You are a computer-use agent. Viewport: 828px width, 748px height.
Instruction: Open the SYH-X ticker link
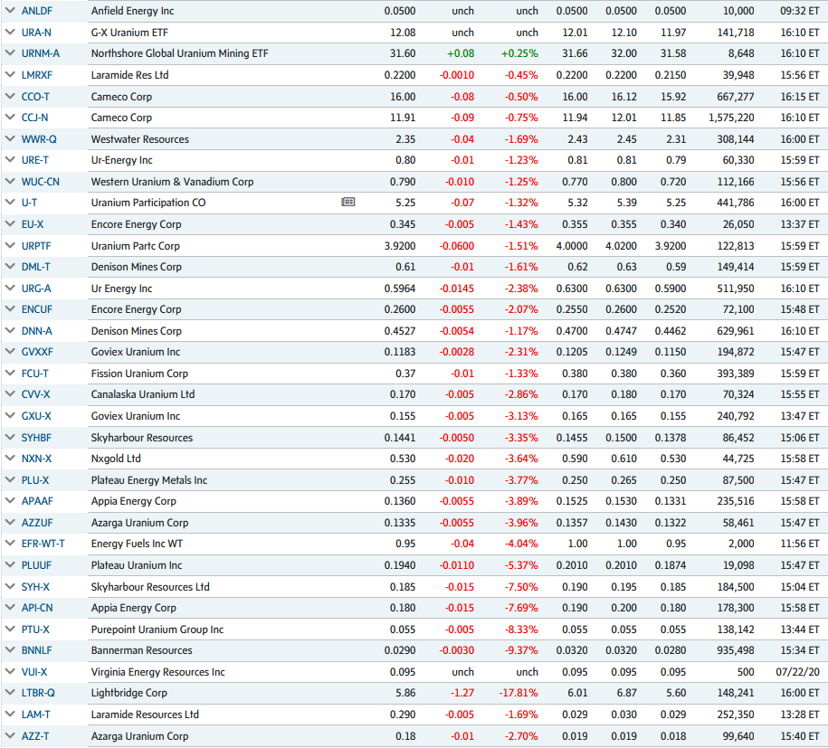click(35, 587)
